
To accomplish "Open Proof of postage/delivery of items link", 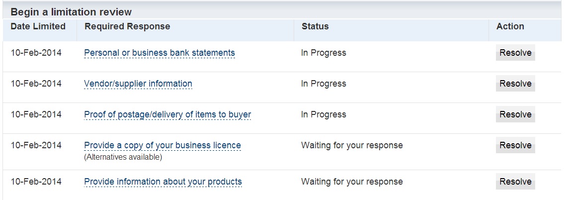I will (x=167, y=114).
